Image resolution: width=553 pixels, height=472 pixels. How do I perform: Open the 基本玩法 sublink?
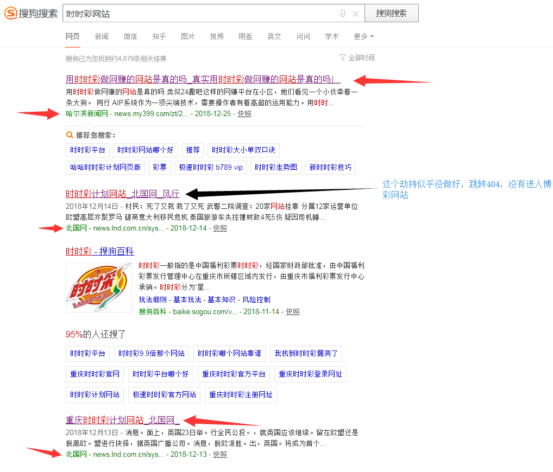[187, 300]
